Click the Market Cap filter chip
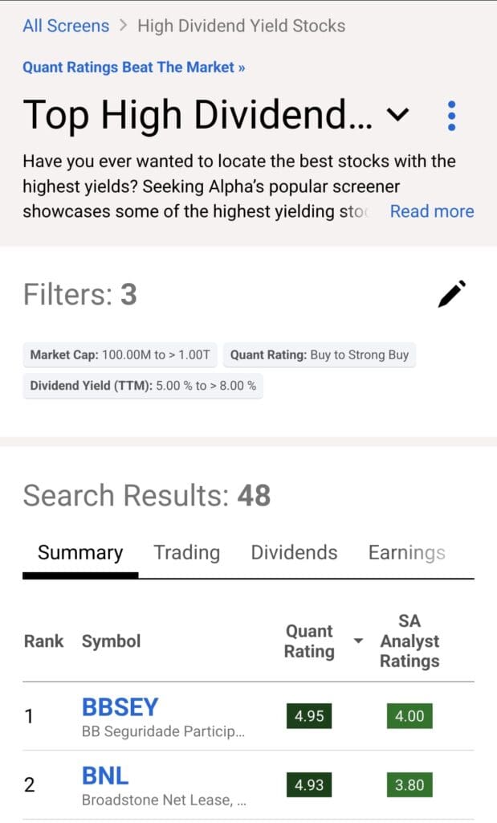The height and width of the screenshot is (823, 497). click(120, 354)
